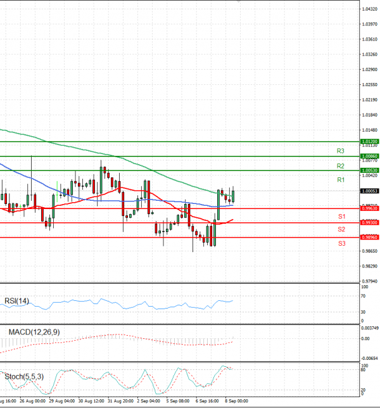Click the RSI scale value 30
The image size is (380, 408).
pos(364,312)
